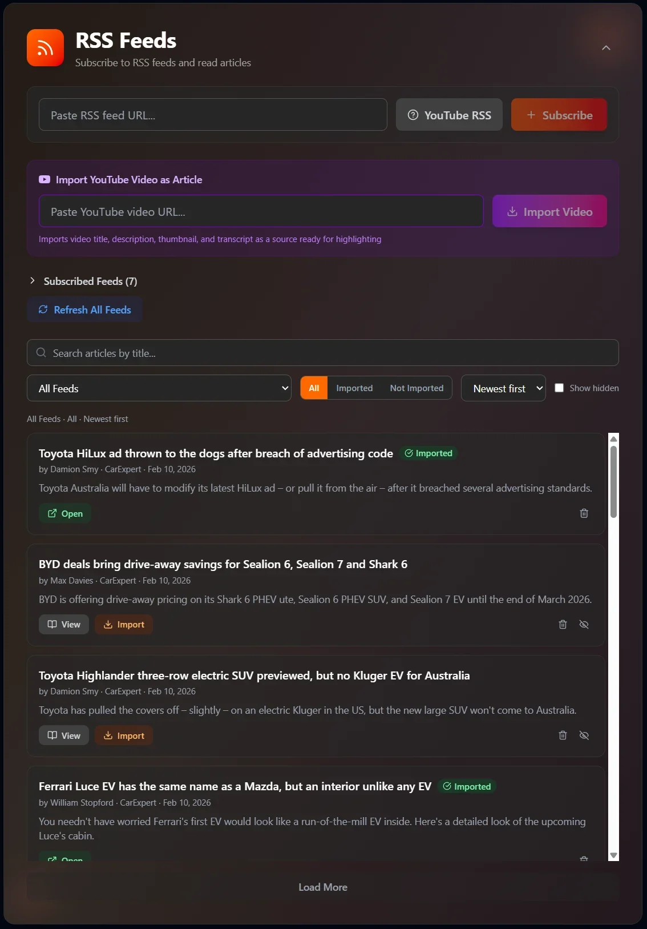Screen dimensions: 647x929
Task: Open the Newest first sort dropdown
Action: click(503, 388)
